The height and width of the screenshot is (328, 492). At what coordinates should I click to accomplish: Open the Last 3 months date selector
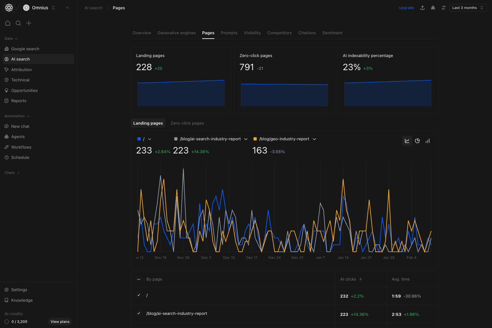[x=468, y=7]
